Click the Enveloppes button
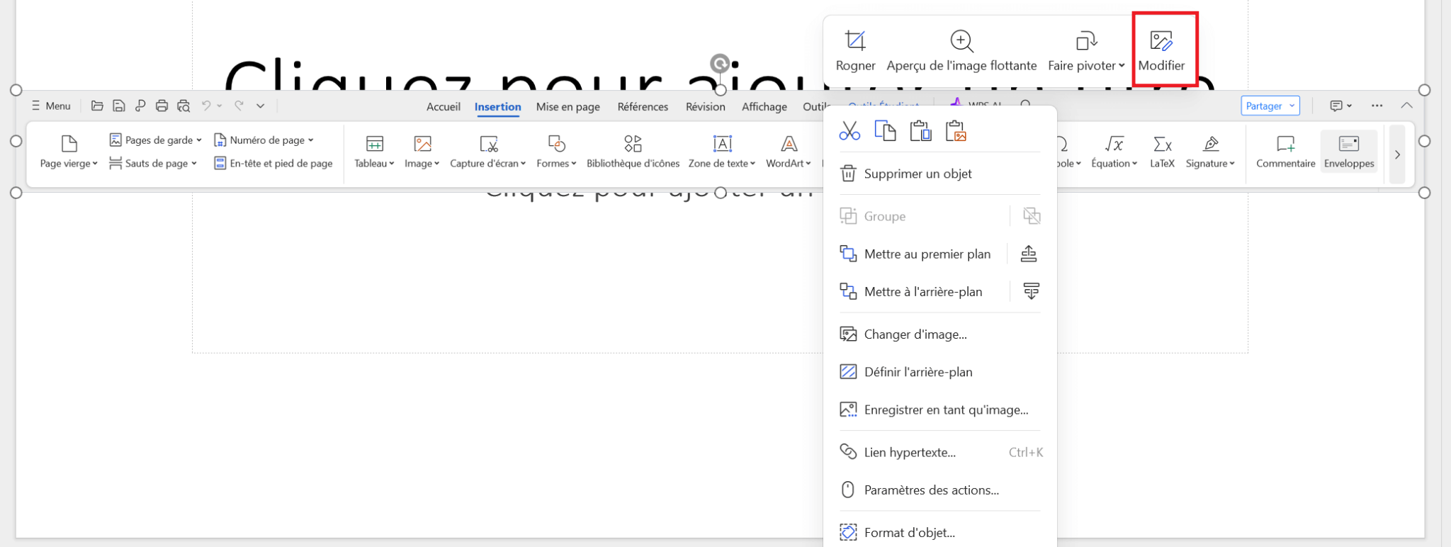 click(x=1349, y=152)
